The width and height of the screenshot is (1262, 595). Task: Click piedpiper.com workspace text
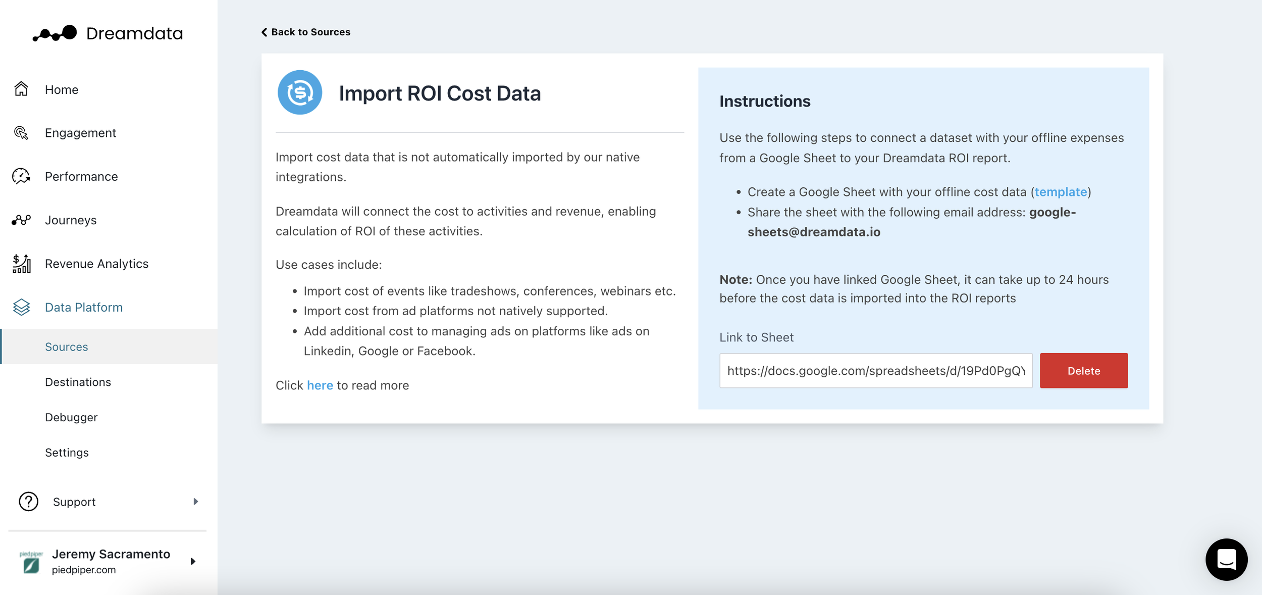click(x=84, y=570)
